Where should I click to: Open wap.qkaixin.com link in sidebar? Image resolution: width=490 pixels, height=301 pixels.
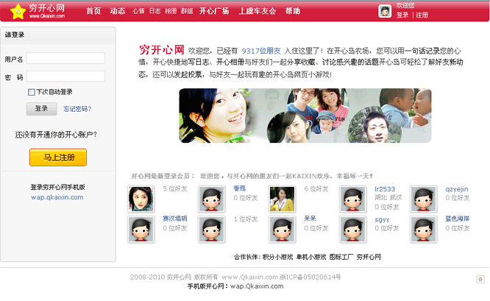click(57, 197)
